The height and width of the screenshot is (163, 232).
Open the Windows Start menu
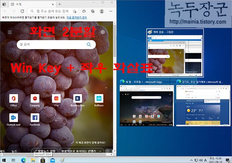click(x=4, y=160)
